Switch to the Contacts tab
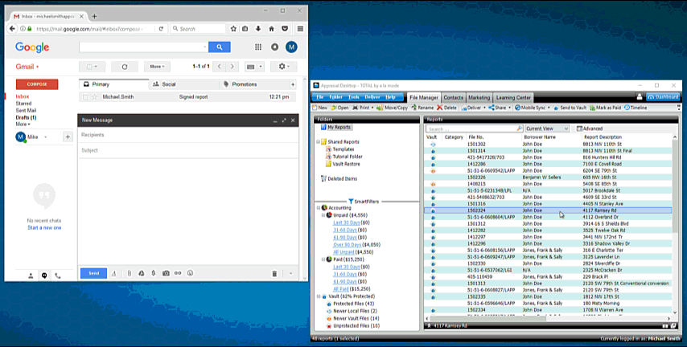The image size is (687, 347). [x=453, y=97]
